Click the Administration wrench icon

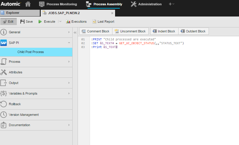tap(134, 4)
